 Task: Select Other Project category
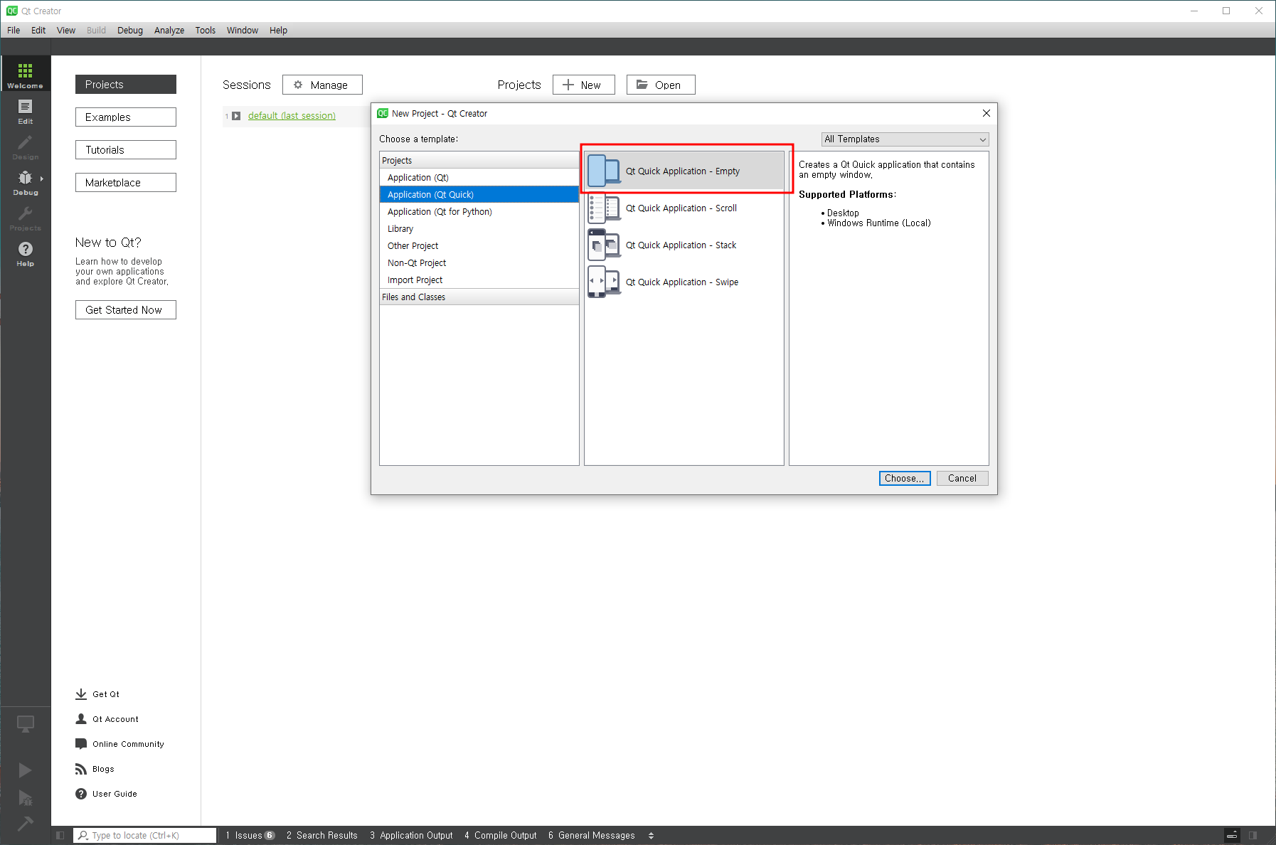[479, 245]
